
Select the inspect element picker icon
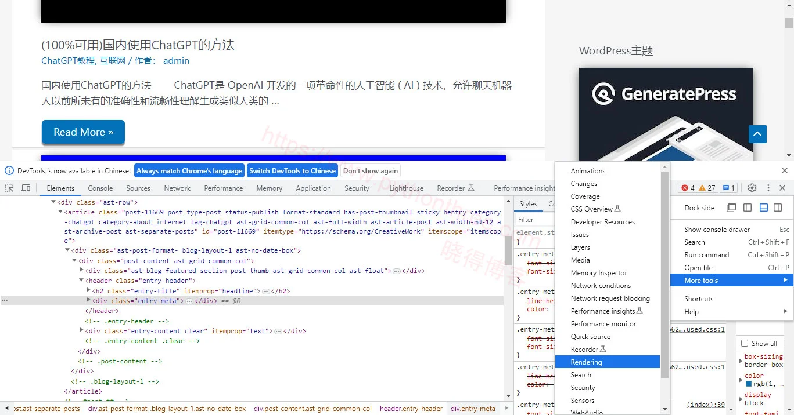click(x=9, y=188)
